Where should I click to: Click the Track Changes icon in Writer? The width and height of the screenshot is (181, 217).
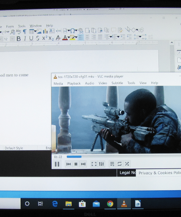tap(120, 30)
